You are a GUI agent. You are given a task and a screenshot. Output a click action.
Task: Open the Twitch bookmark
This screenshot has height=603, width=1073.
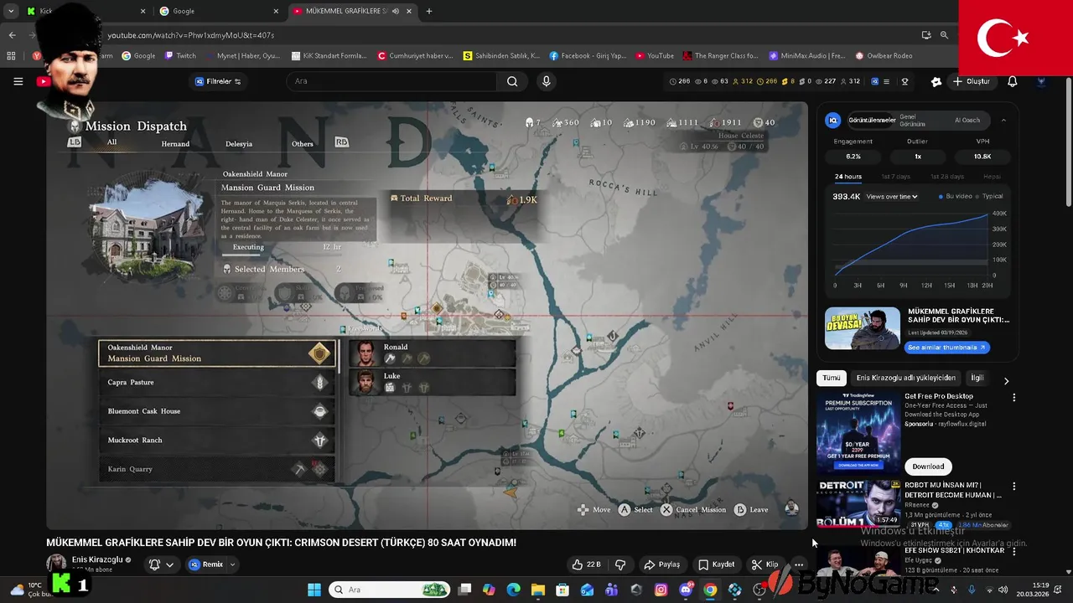click(x=180, y=56)
